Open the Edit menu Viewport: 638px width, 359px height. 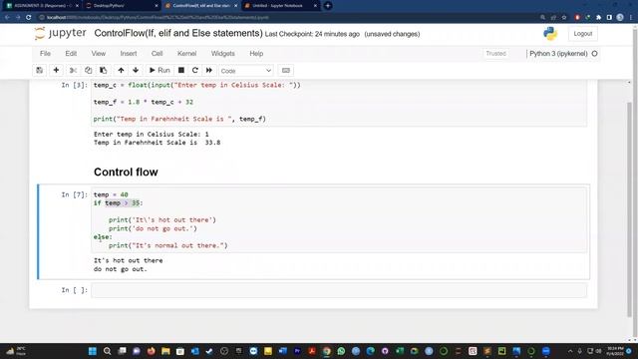point(71,53)
